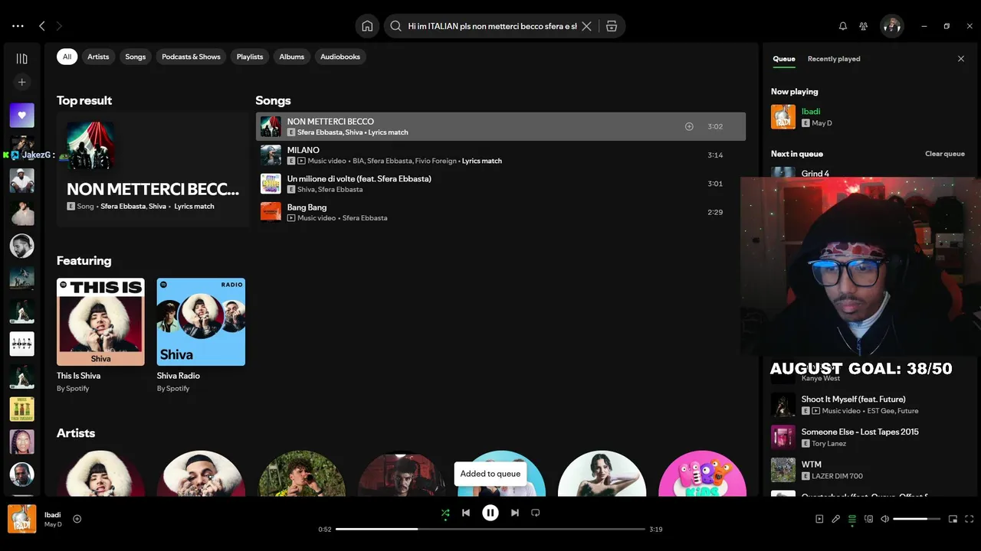Filter results by Podcasts & Shows
Screen dimensions: 981x551
(191, 57)
